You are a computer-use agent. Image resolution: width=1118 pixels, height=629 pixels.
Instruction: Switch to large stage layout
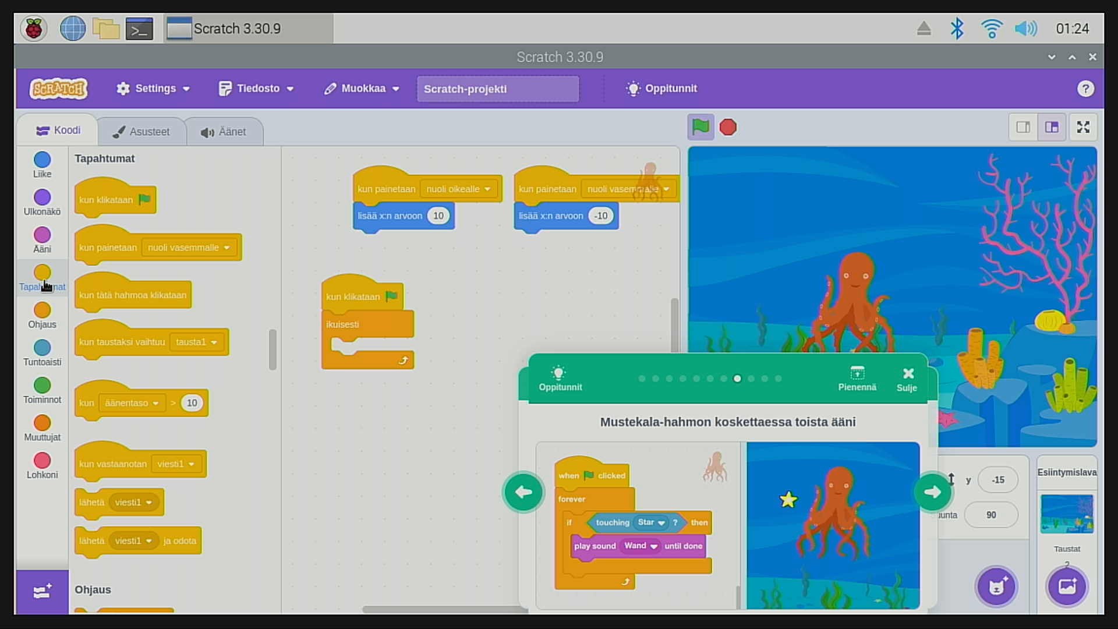(1052, 127)
